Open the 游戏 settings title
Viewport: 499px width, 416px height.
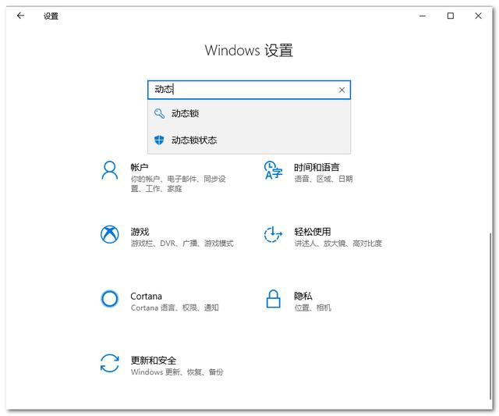point(140,232)
